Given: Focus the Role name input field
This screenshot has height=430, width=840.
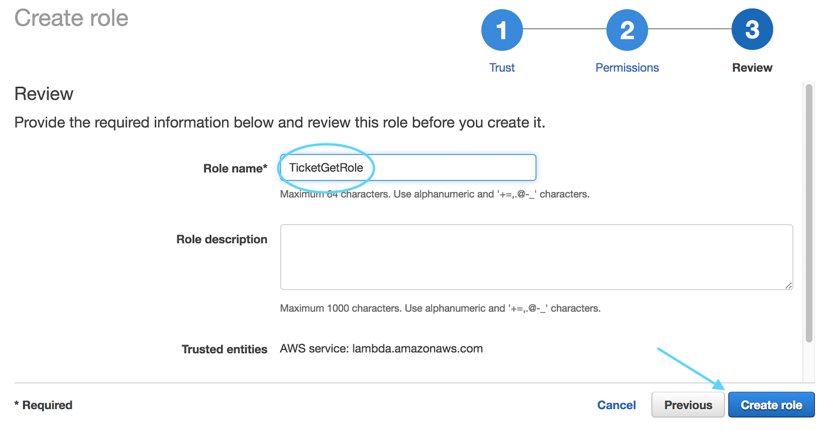Looking at the screenshot, I should (408, 168).
